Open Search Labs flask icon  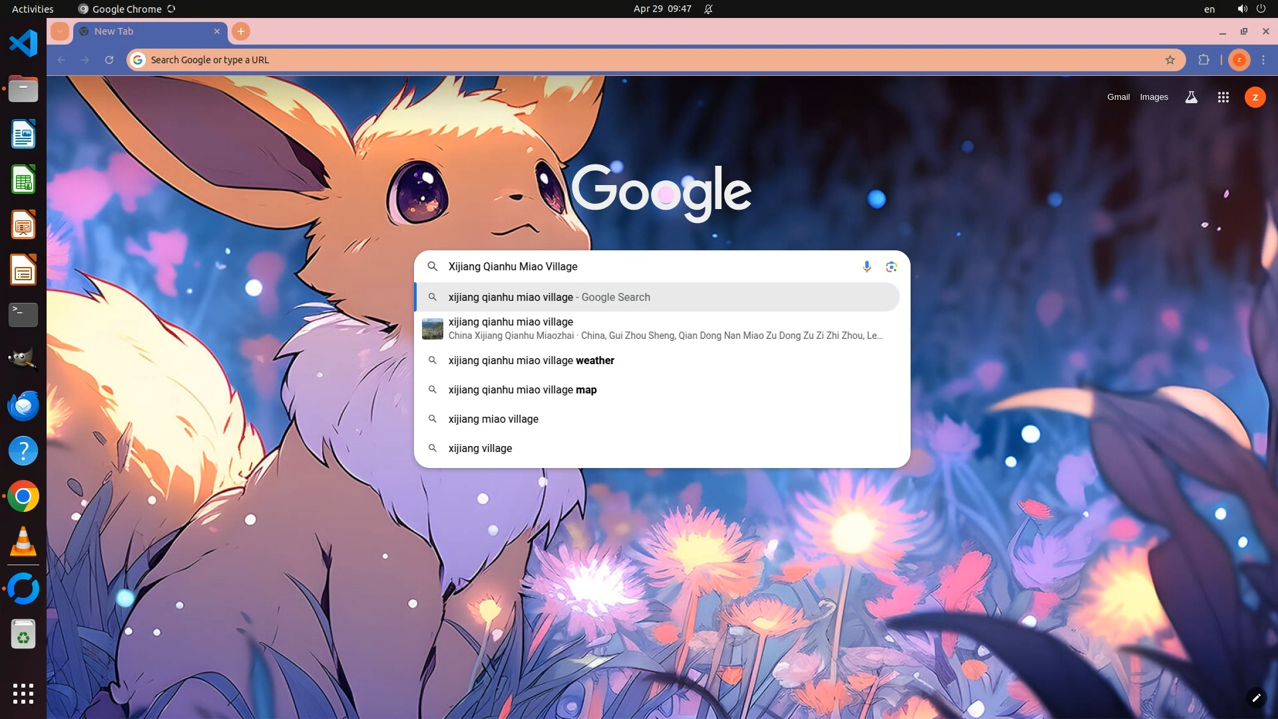1191,97
